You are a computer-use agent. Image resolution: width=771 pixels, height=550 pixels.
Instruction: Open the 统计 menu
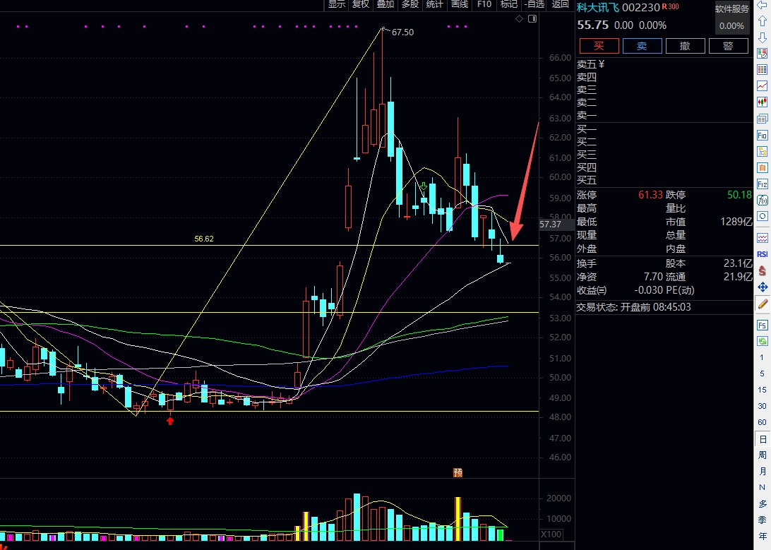coord(435,4)
